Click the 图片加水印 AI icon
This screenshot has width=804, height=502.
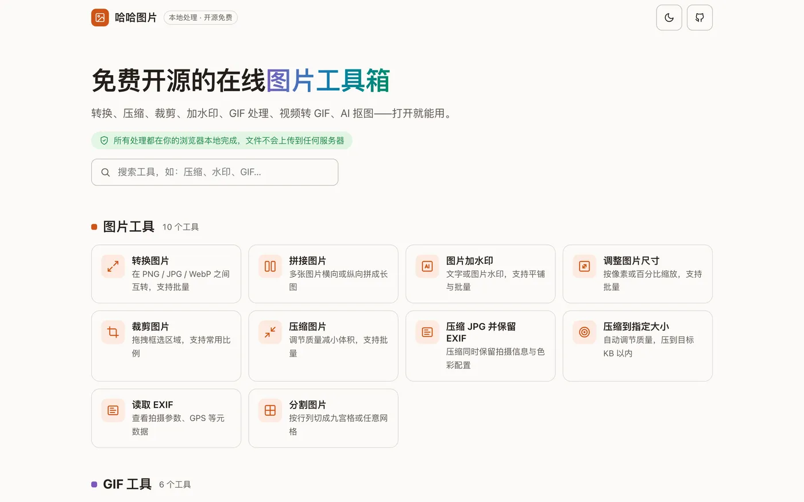point(427,266)
